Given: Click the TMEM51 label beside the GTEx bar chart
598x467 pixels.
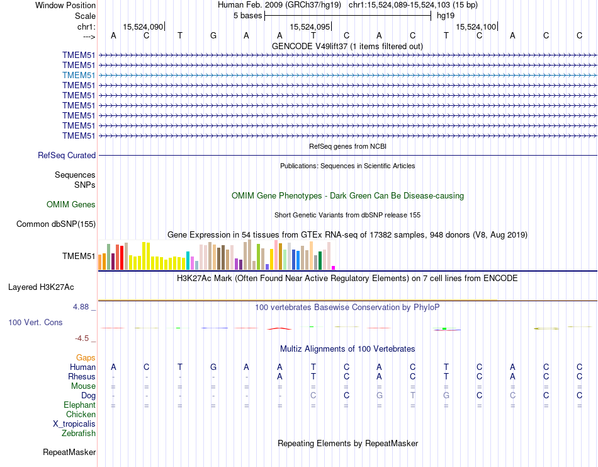Looking at the screenshot, I should [x=79, y=257].
